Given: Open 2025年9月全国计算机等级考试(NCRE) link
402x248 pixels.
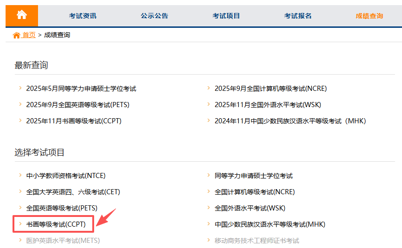Looking at the screenshot, I should (x=271, y=89).
